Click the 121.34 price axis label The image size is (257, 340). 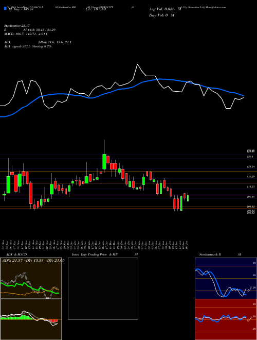pos(250,167)
